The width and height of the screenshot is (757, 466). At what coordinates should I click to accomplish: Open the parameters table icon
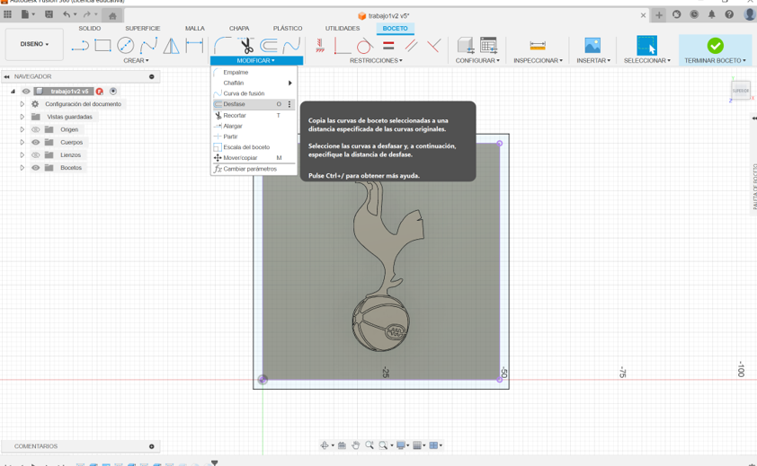[x=488, y=46]
